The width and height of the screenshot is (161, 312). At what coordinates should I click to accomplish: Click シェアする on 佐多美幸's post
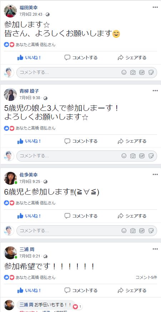[132, 216]
